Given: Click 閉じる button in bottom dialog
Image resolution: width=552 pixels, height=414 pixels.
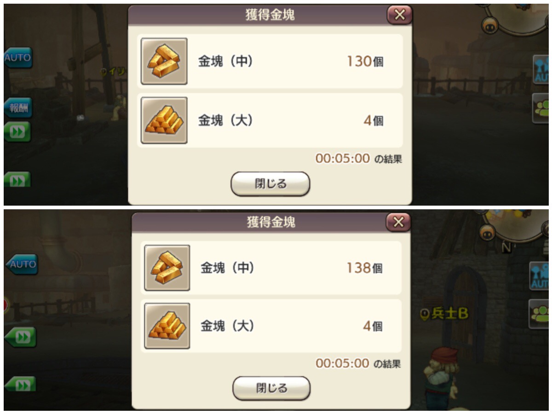Looking at the screenshot, I should click(x=271, y=388).
